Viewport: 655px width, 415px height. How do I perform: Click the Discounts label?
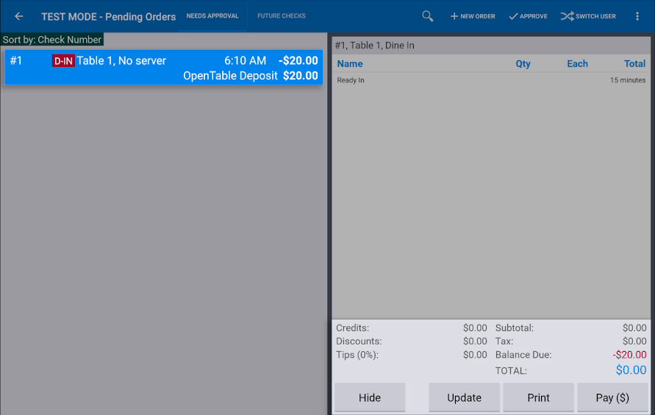point(359,342)
